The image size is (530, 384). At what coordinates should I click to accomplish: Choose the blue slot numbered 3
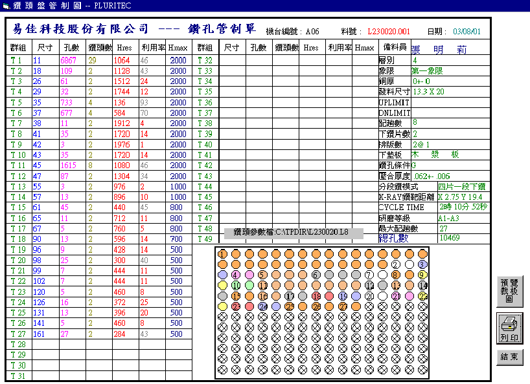pyautogui.click(x=422, y=264)
